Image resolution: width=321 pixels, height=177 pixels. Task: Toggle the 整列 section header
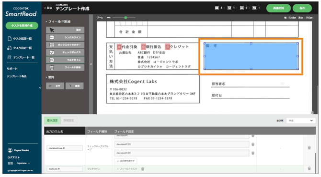pyautogui.click(x=50, y=77)
